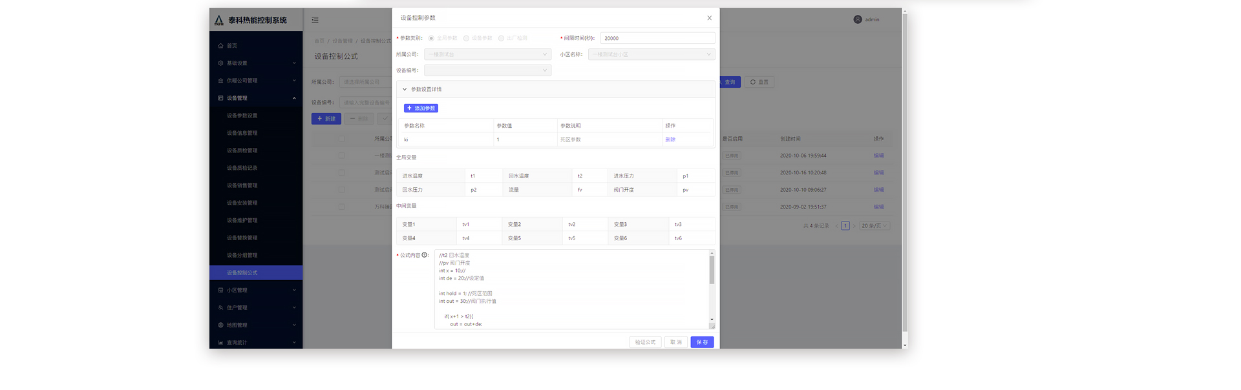Image resolution: width=1241 pixels, height=390 pixels.
Task: Click the admin user avatar icon
Action: pos(857,19)
